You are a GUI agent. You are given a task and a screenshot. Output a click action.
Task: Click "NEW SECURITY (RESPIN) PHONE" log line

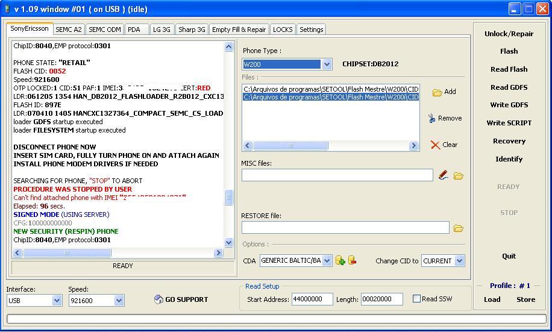[x=66, y=231]
